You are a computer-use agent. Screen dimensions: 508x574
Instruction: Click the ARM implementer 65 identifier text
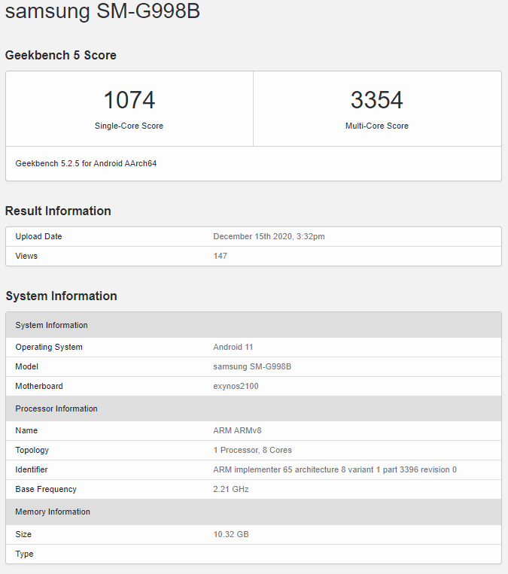coord(334,469)
